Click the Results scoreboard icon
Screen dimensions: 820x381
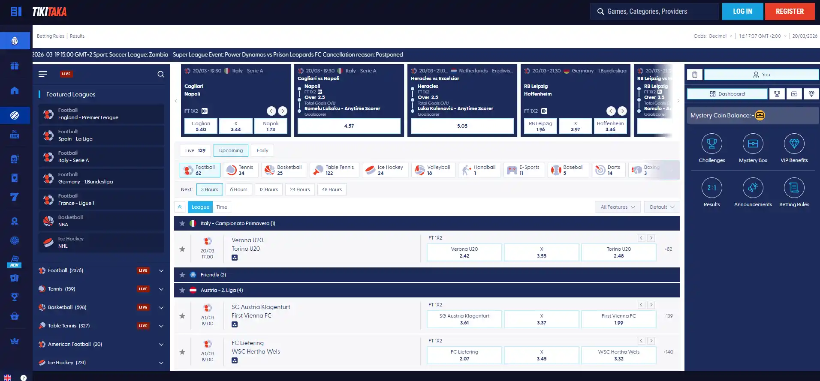tap(711, 188)
